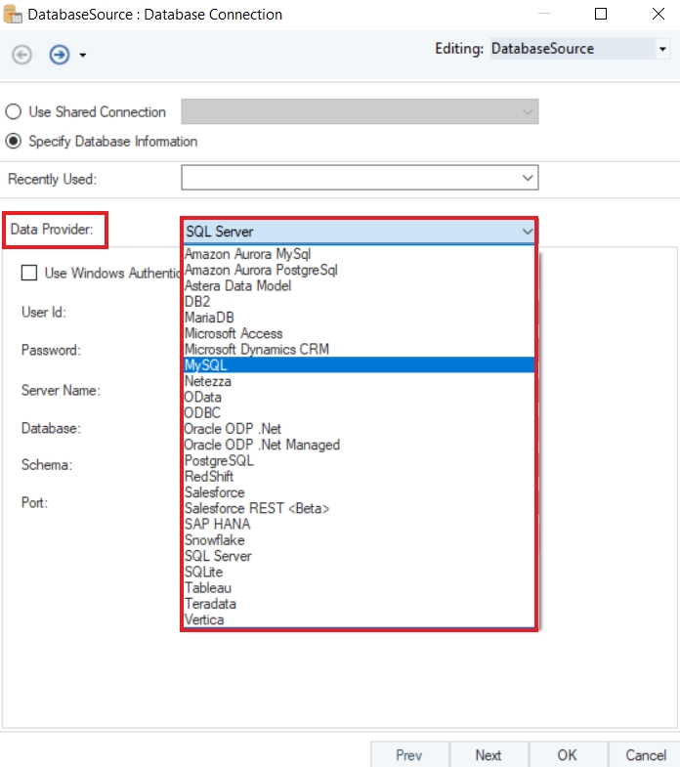
Task: Select Microsoft Dynamics CRM provider
Action: [x=360, y=349]
